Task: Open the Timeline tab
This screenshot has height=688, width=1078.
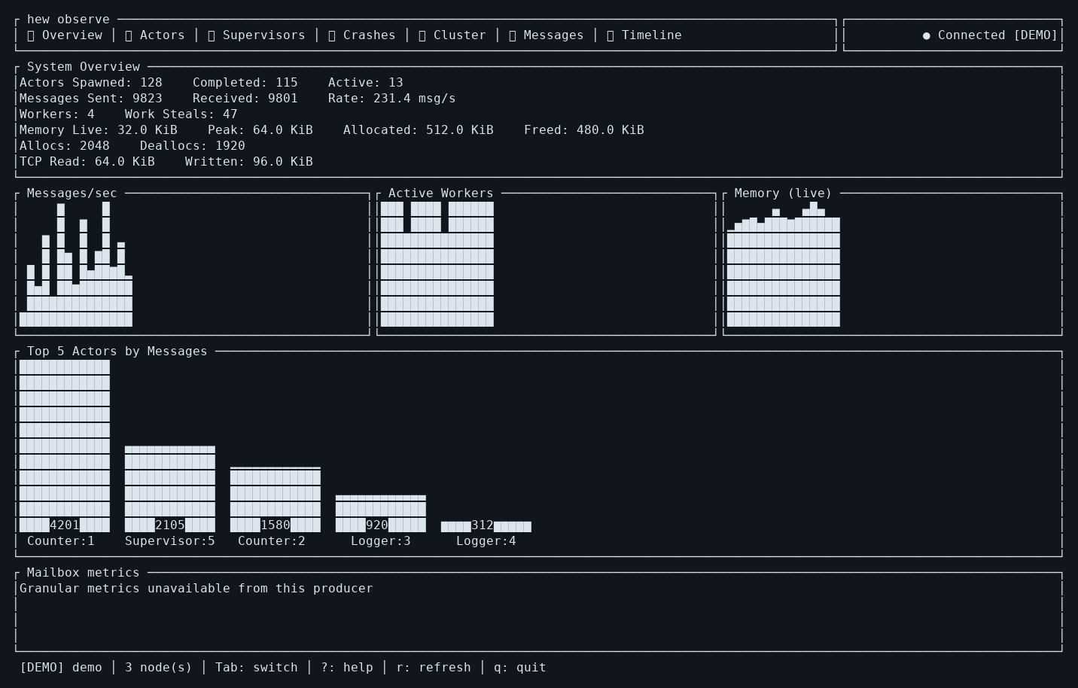Action: [x=644, y=35]
